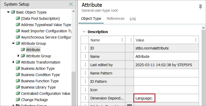Click the Attribute Transformation icon
The width and height of the screenshot is (206, 106).
(18, 62)
